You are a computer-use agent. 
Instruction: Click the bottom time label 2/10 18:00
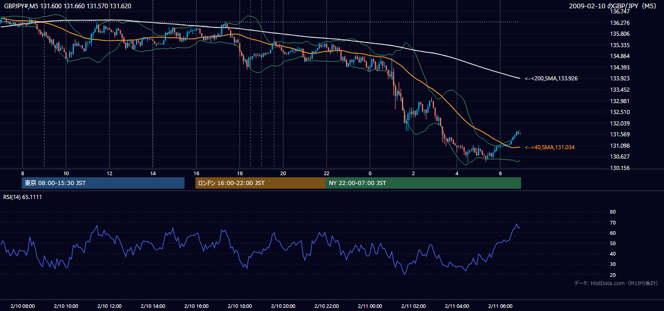click(240, 306)
